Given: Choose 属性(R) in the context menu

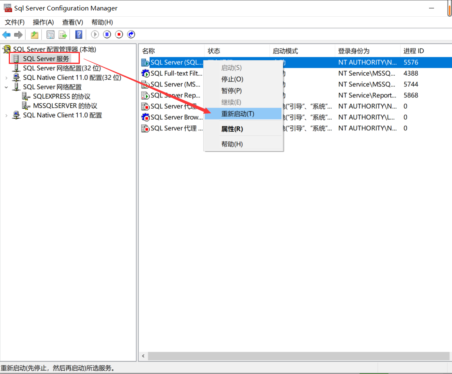Looking at the screenshot, I should click(x=243, y=129).
